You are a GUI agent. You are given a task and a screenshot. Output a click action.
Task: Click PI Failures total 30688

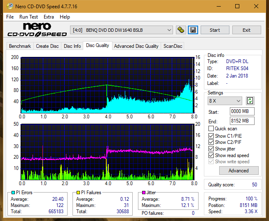point(123,211)
